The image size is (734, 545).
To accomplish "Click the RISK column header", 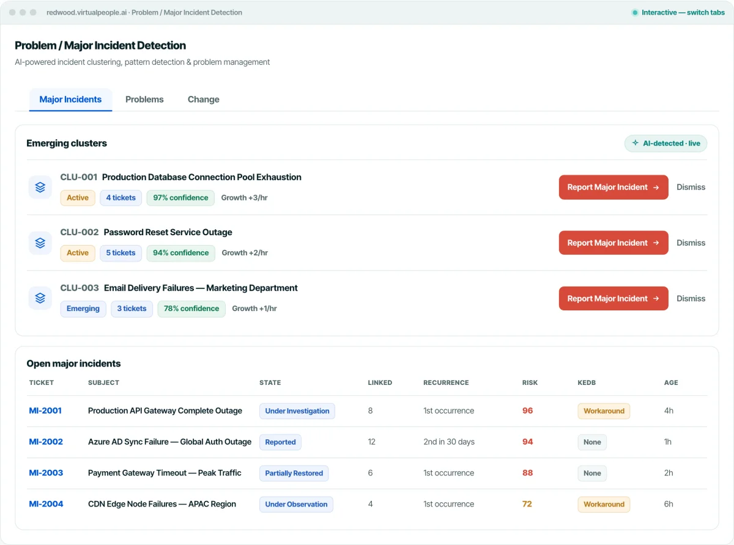I will pos(530,382).
